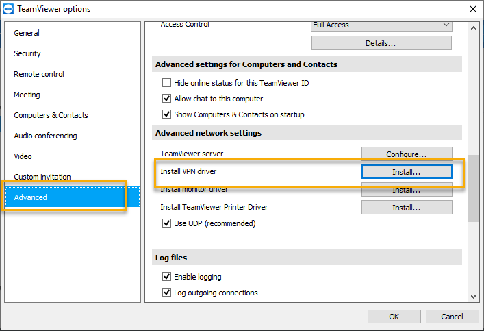Click Advanced settings for Computers and Contacts heading
The height and width of the screenshot is (331, 484).
(246, 64)
